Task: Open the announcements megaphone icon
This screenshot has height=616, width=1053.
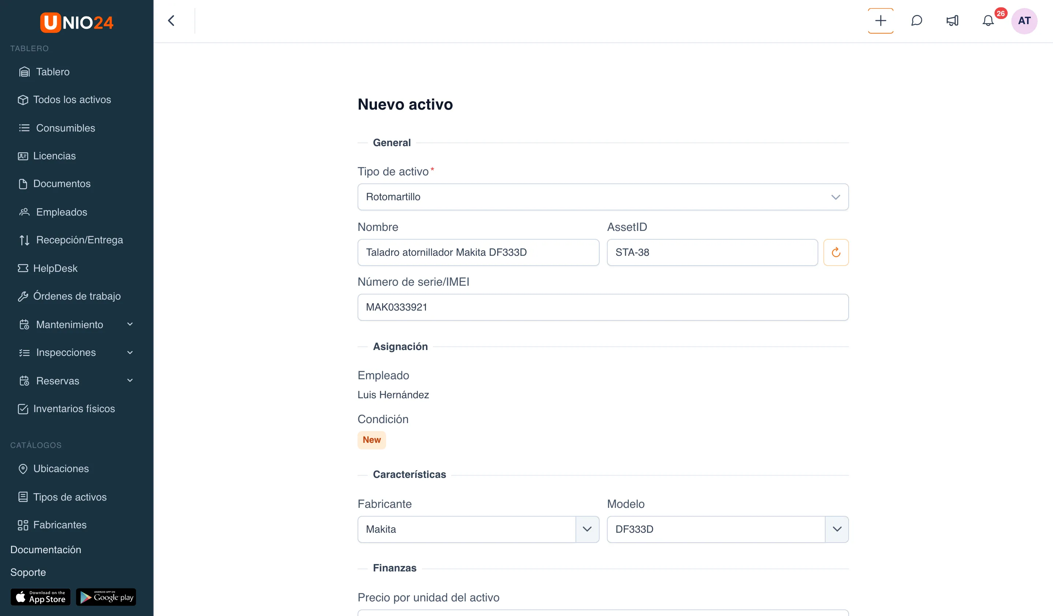Action: click(952, 20)
